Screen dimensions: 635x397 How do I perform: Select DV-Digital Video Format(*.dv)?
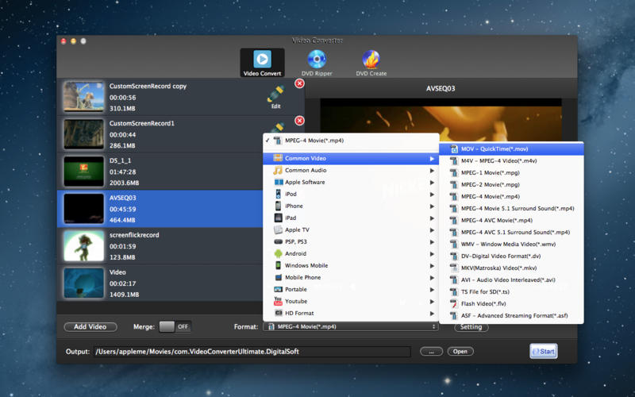[x=511, y=256]
